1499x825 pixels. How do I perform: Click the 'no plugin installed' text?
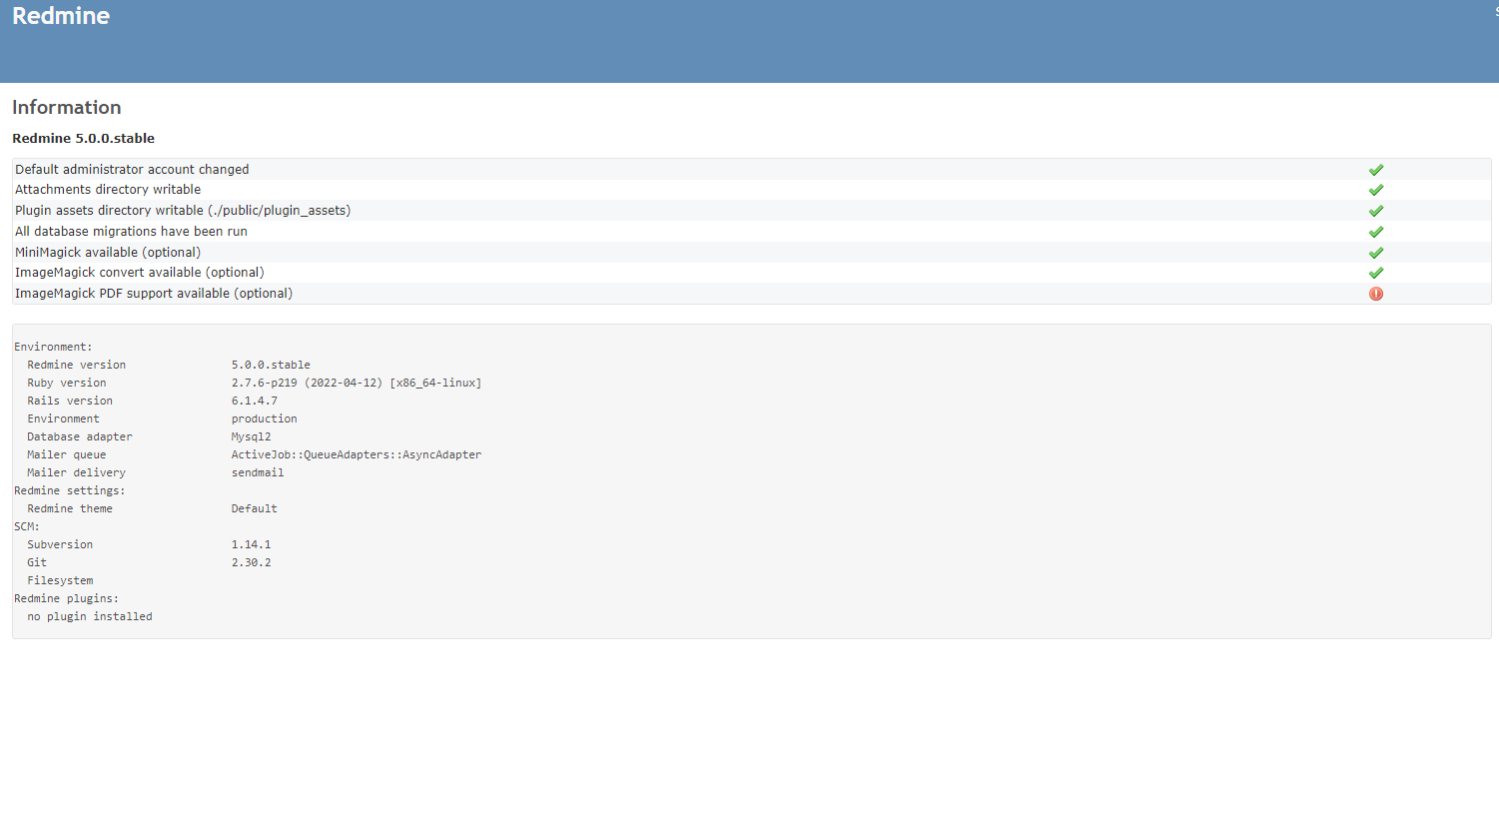(x=90, y=617)
